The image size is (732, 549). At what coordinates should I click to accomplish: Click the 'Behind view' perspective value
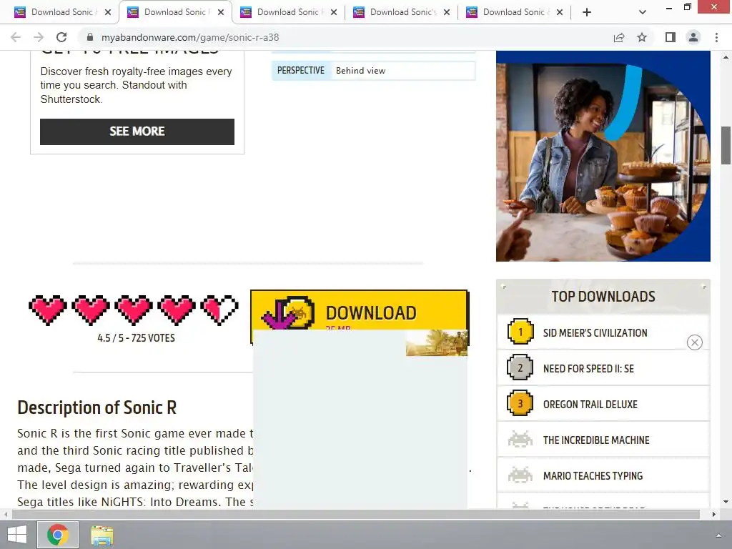coord(361,71)
